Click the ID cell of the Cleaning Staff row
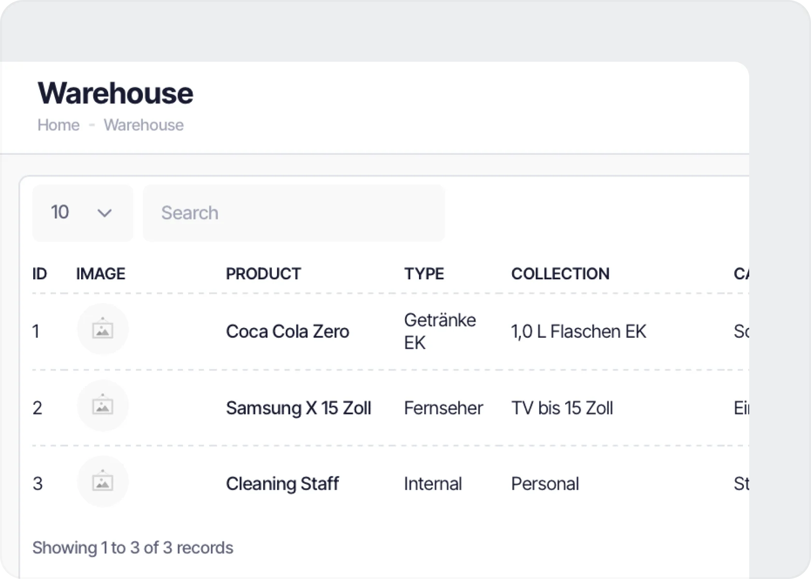Viewport: 811px width, 579px height. click(37, 484)
